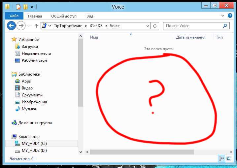Viewport: 237px width, 168px height.
Task: Switch to the Вид ribbon tab
Action: tap(90, 16)
